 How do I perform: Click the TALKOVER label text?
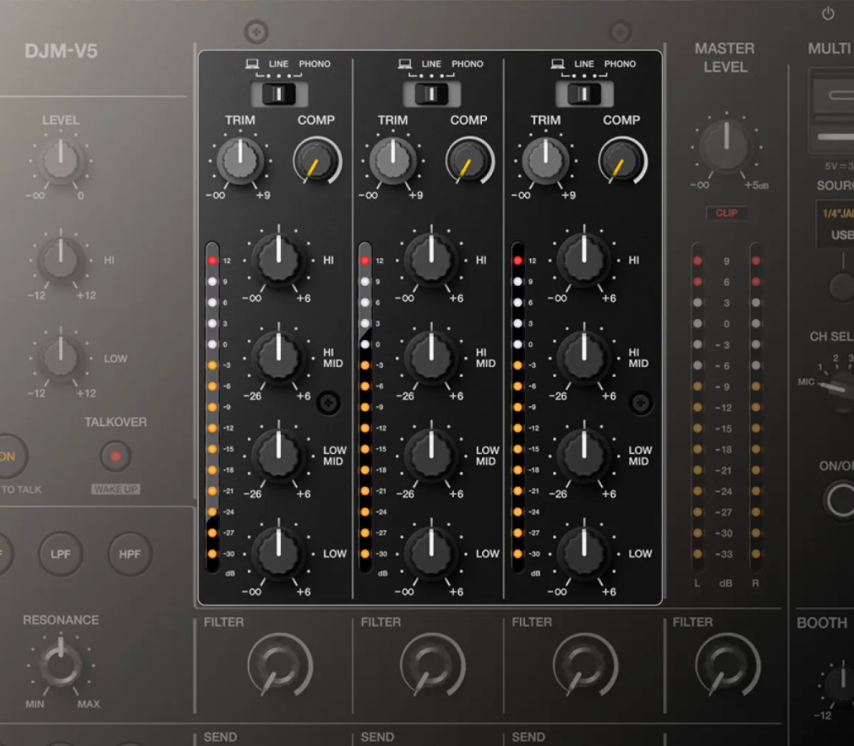point(116,422)
